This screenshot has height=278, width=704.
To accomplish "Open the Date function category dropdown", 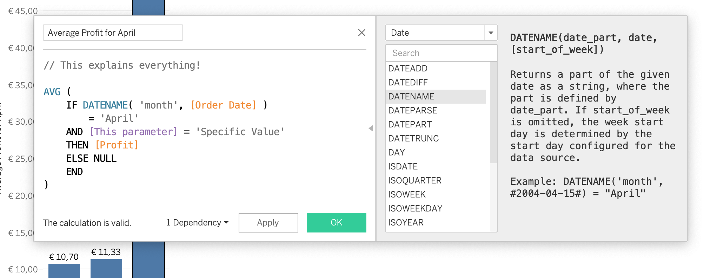I will point(491,33).
